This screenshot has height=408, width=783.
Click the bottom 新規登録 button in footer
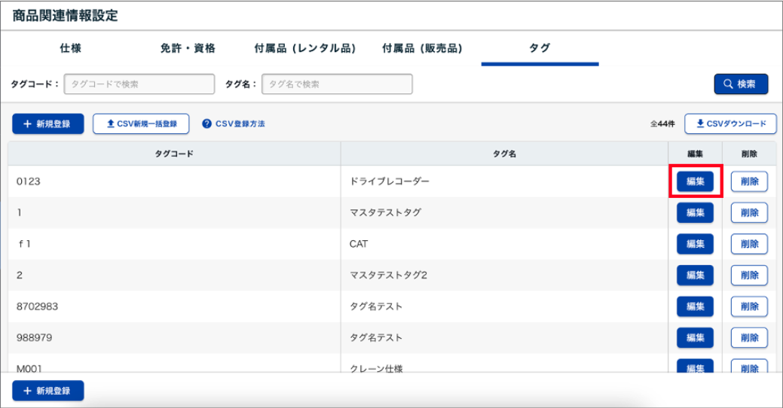[x=48, y=391]
